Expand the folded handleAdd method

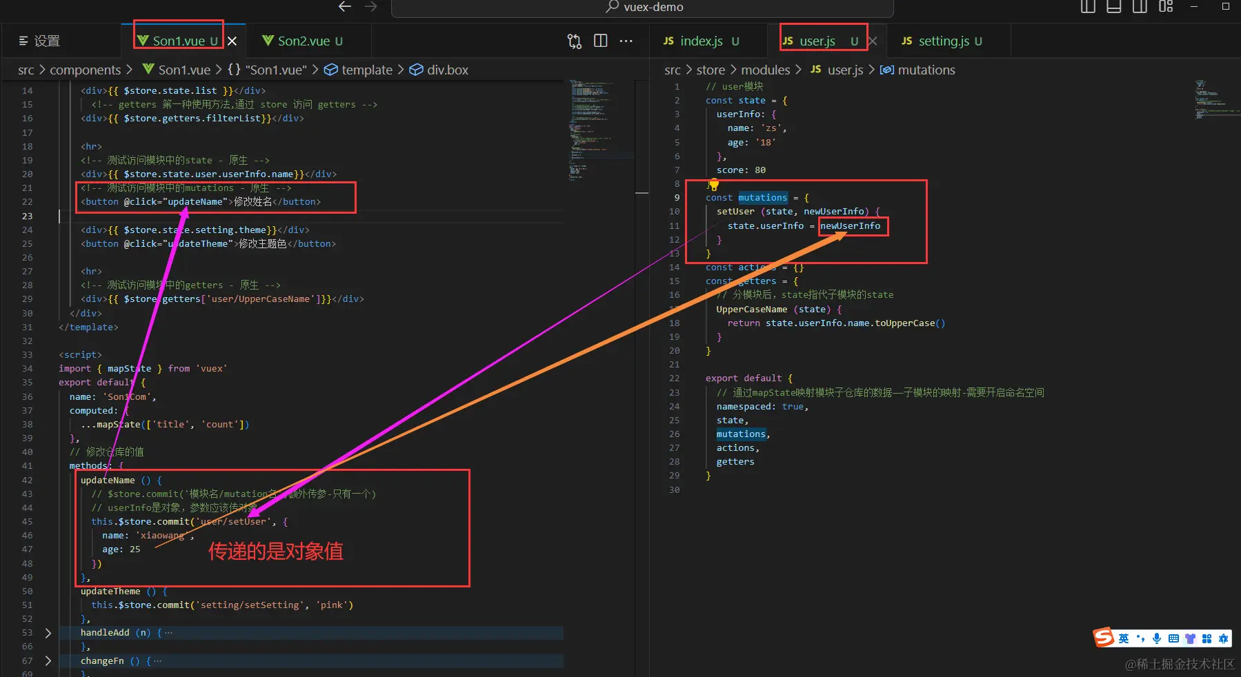[x=48, y=632]
